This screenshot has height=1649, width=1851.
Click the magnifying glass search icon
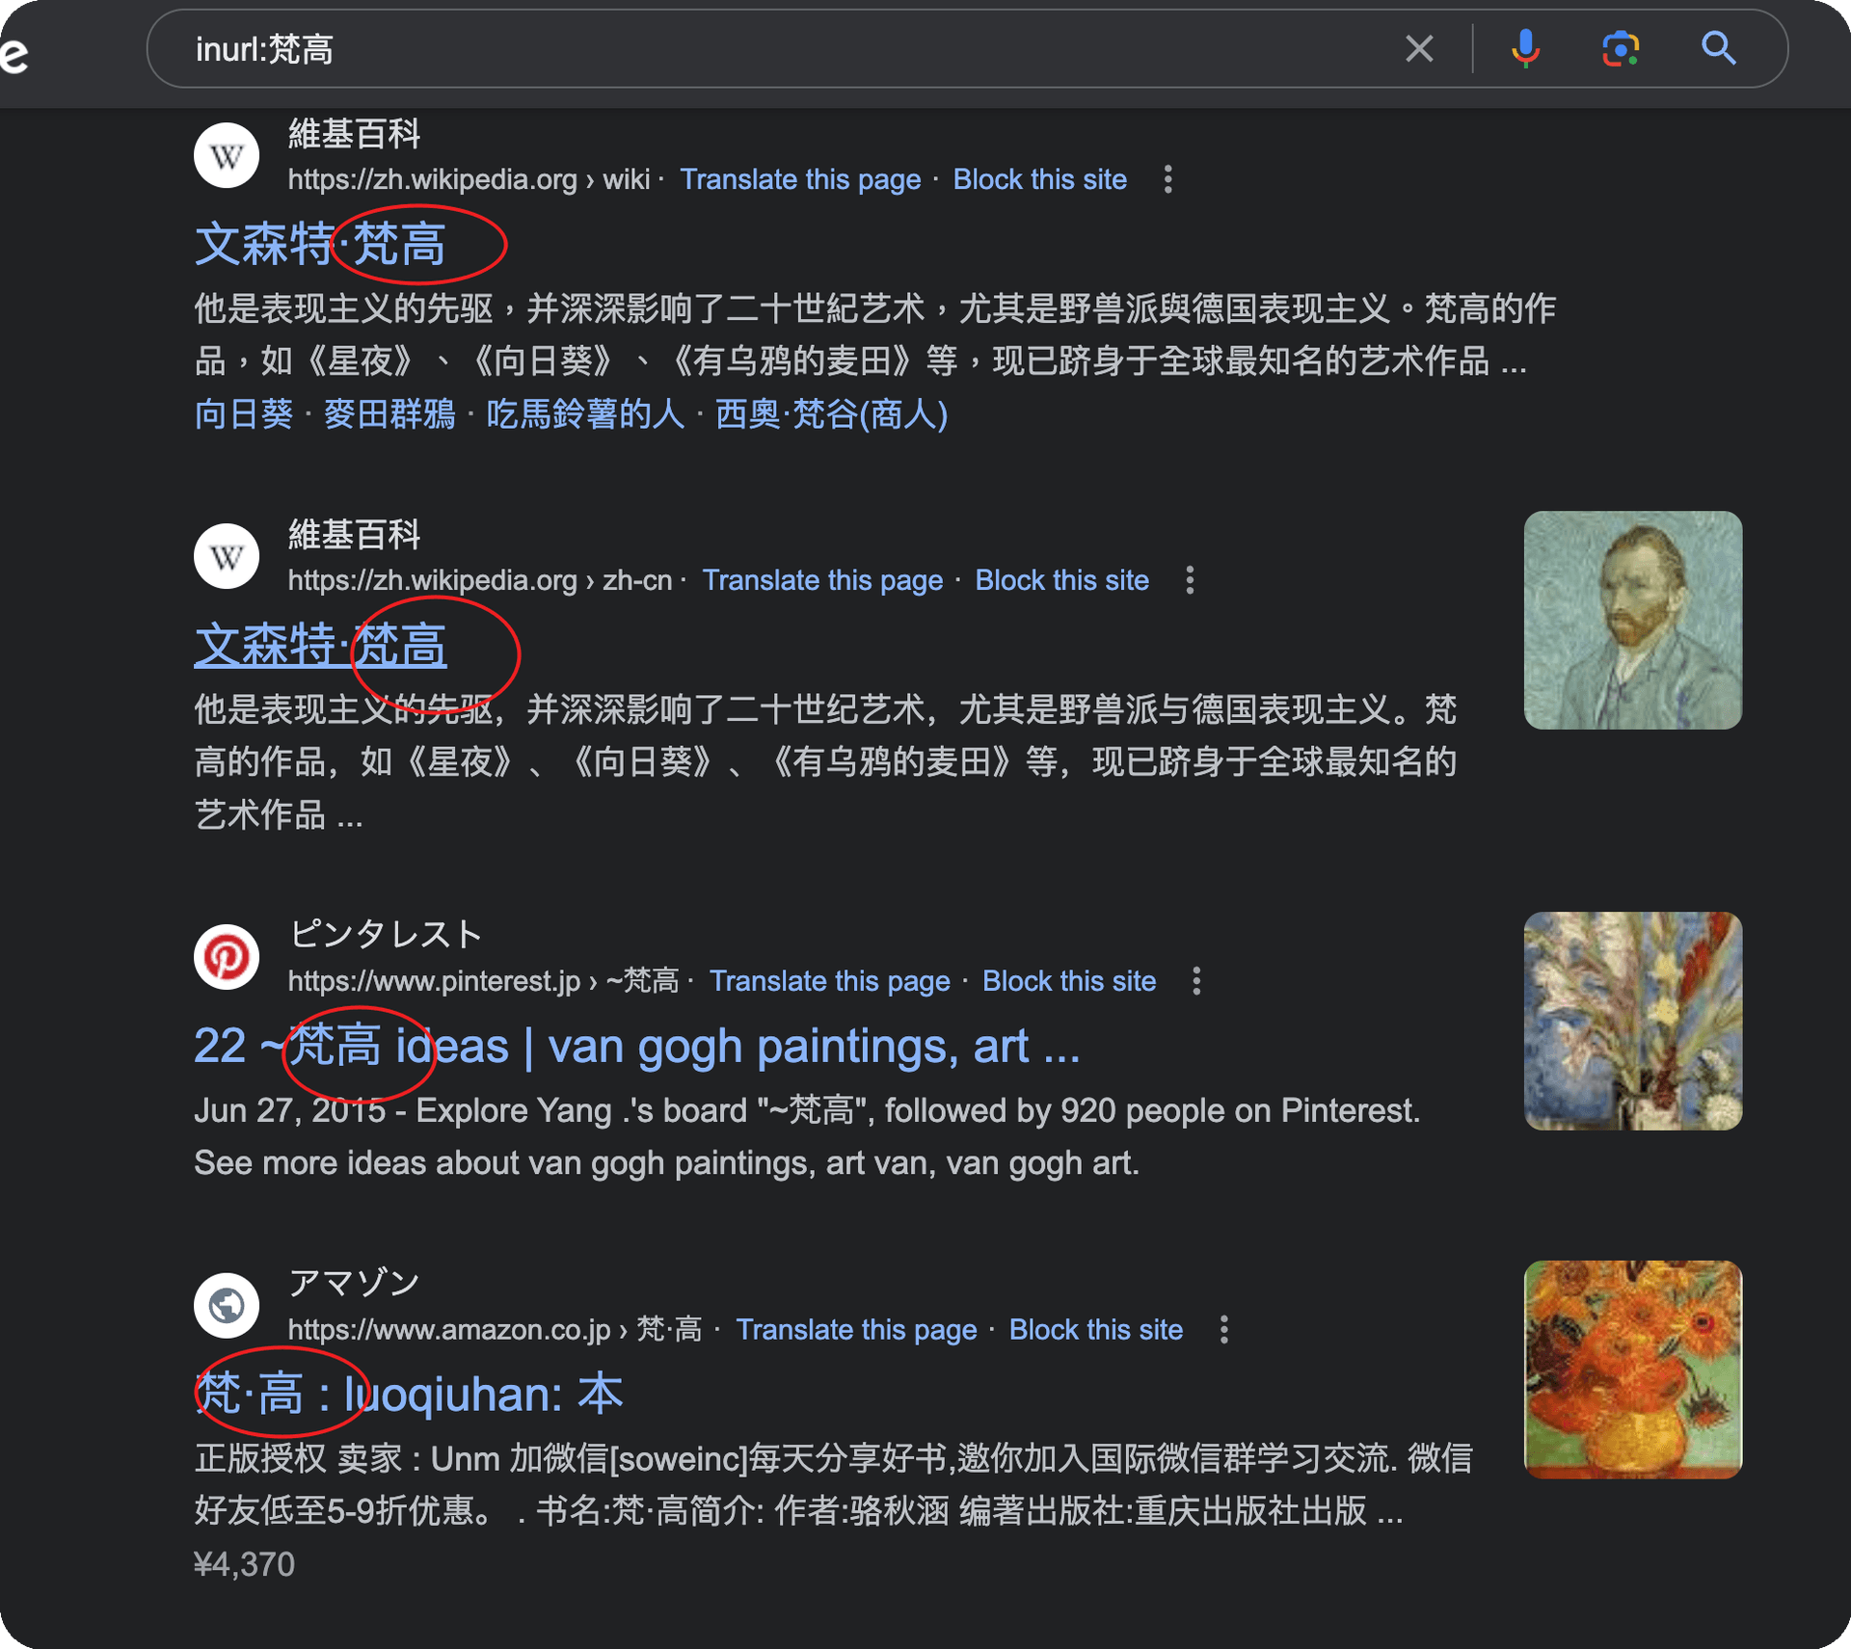1719,48
